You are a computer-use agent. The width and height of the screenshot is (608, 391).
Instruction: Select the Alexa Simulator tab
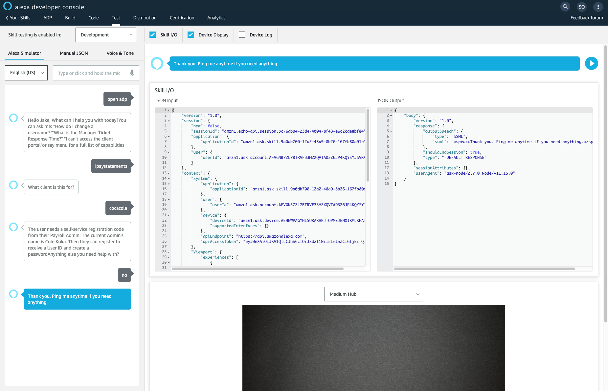25,53
